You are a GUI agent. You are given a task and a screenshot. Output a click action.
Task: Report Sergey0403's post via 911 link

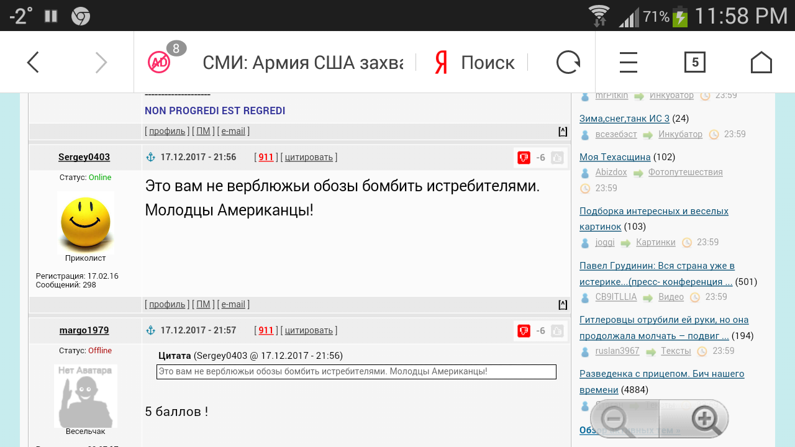266,157
